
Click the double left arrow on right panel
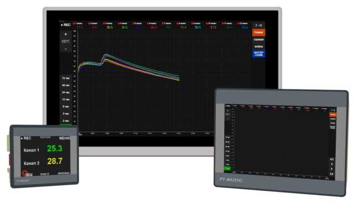332,159
